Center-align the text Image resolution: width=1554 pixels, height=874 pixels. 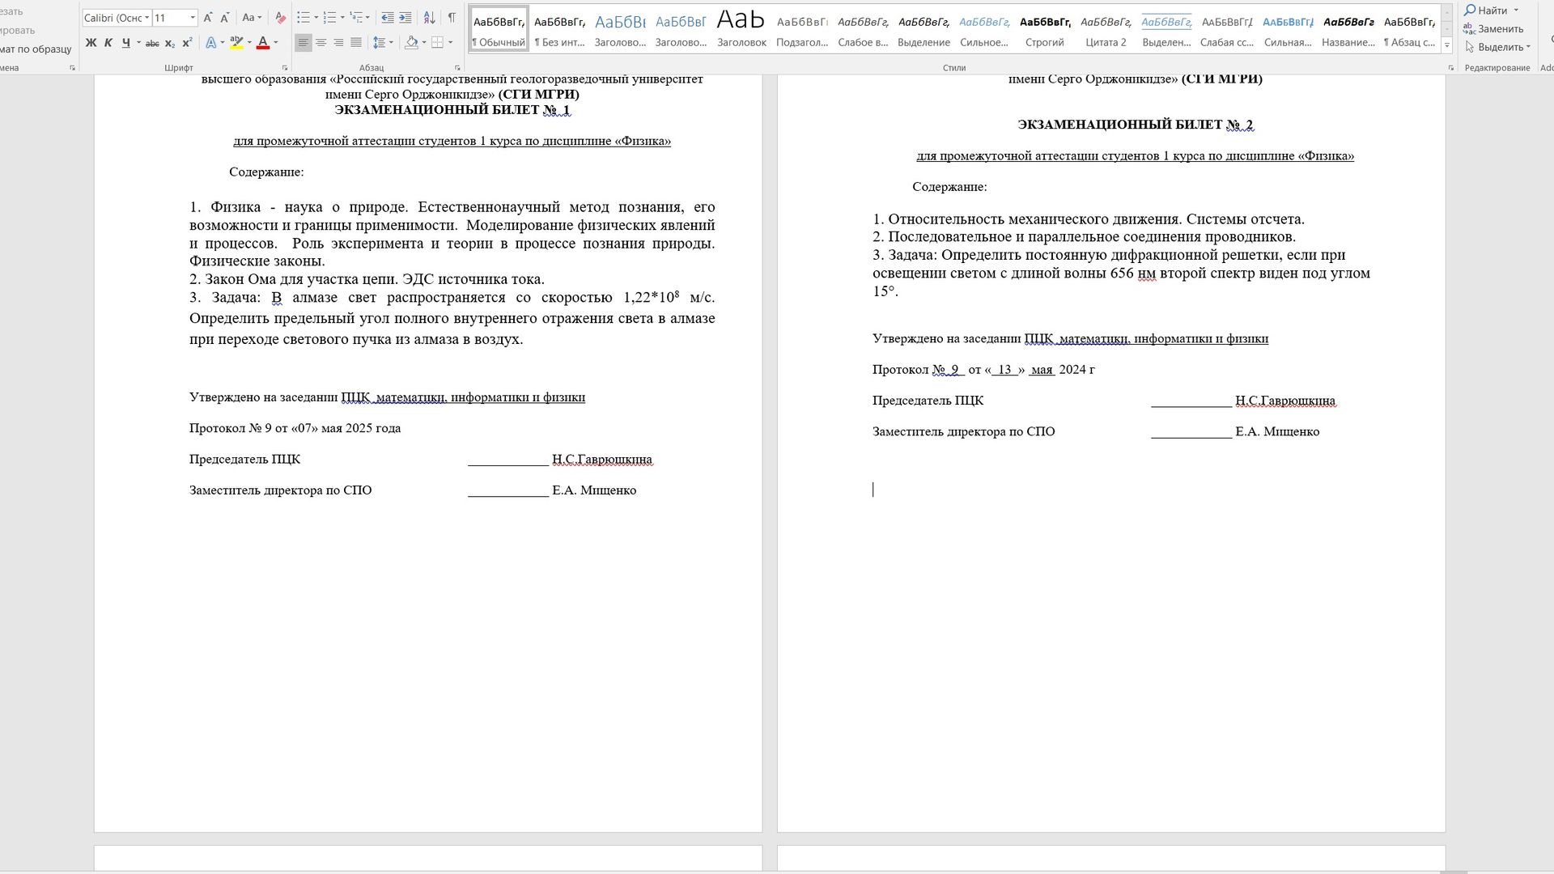click(x=321, y=43)
